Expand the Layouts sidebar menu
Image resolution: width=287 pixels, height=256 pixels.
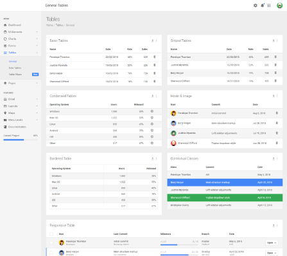coord(21,106)
